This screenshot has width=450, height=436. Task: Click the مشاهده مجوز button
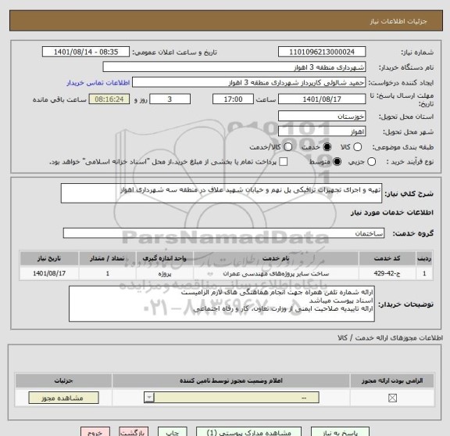[63, 398]
